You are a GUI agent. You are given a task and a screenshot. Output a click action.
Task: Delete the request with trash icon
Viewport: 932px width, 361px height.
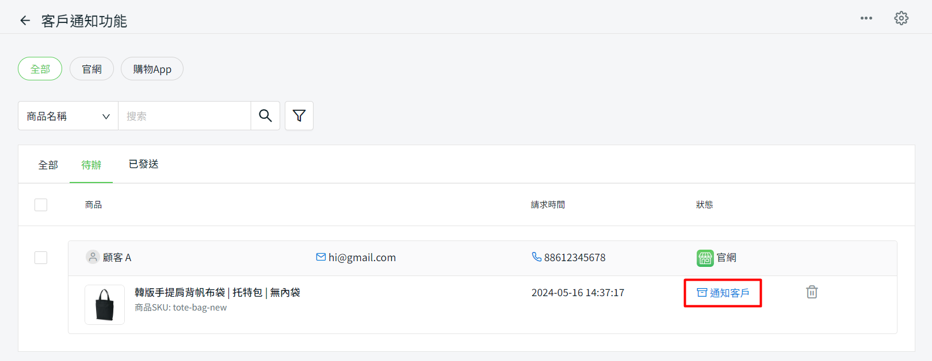coord(812,292)
